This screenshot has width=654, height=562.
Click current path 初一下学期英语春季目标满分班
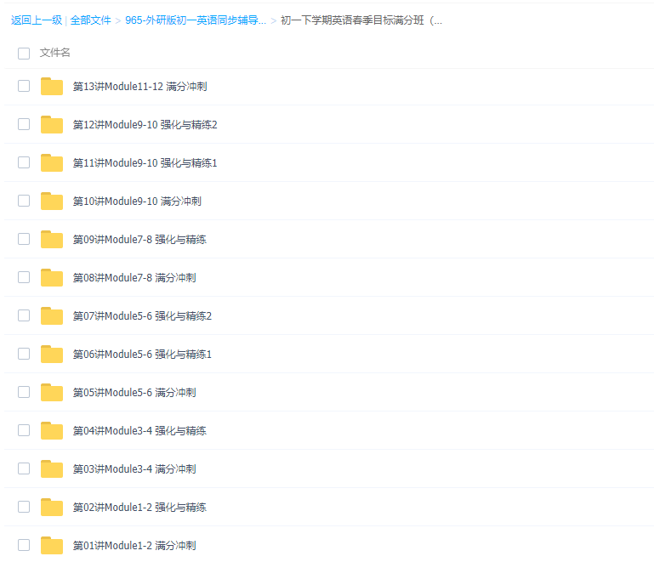361,20
